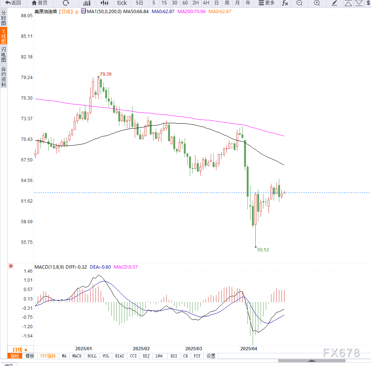Switch to 分时图 view in left sidebar

[4, 18]
